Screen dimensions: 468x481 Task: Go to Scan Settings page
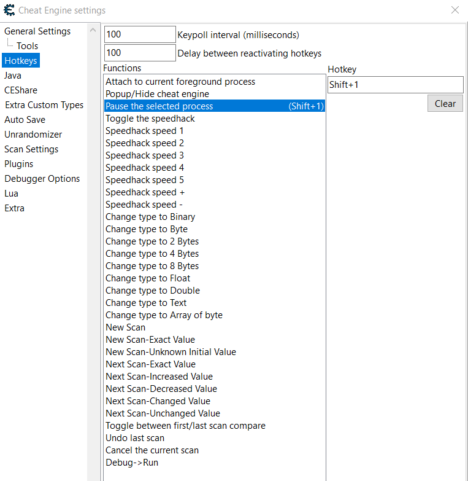(31, 149)
